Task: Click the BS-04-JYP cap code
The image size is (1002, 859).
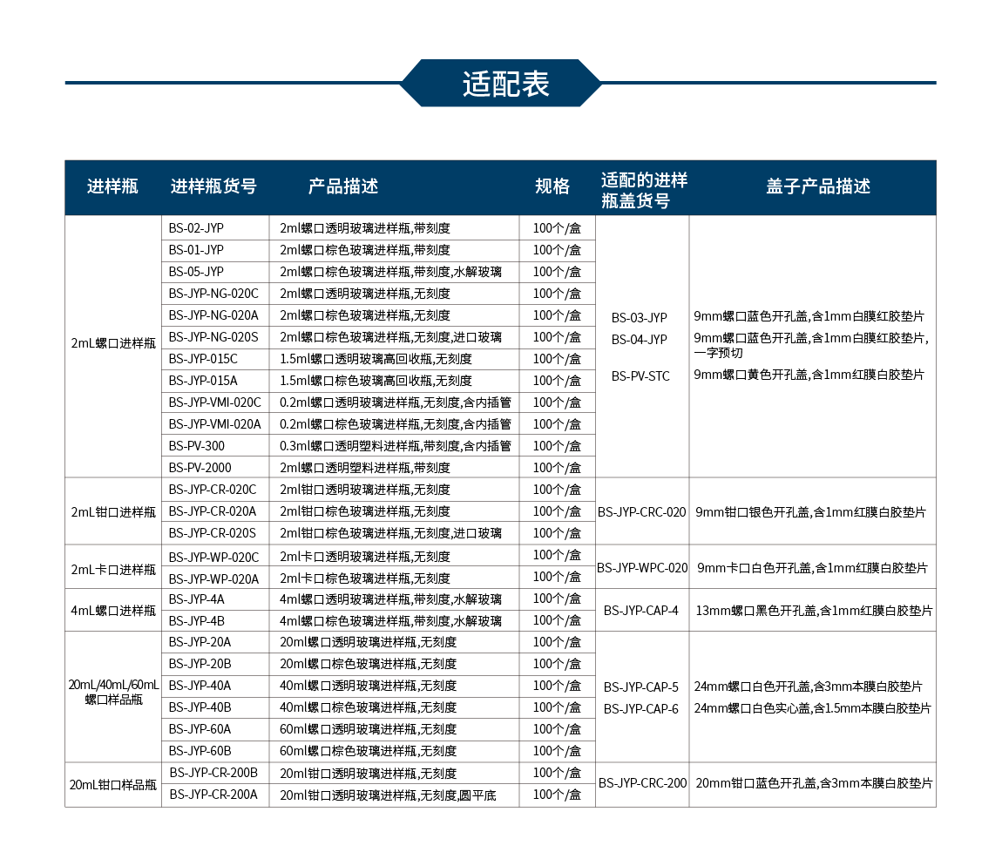Action: coord(639,340)
